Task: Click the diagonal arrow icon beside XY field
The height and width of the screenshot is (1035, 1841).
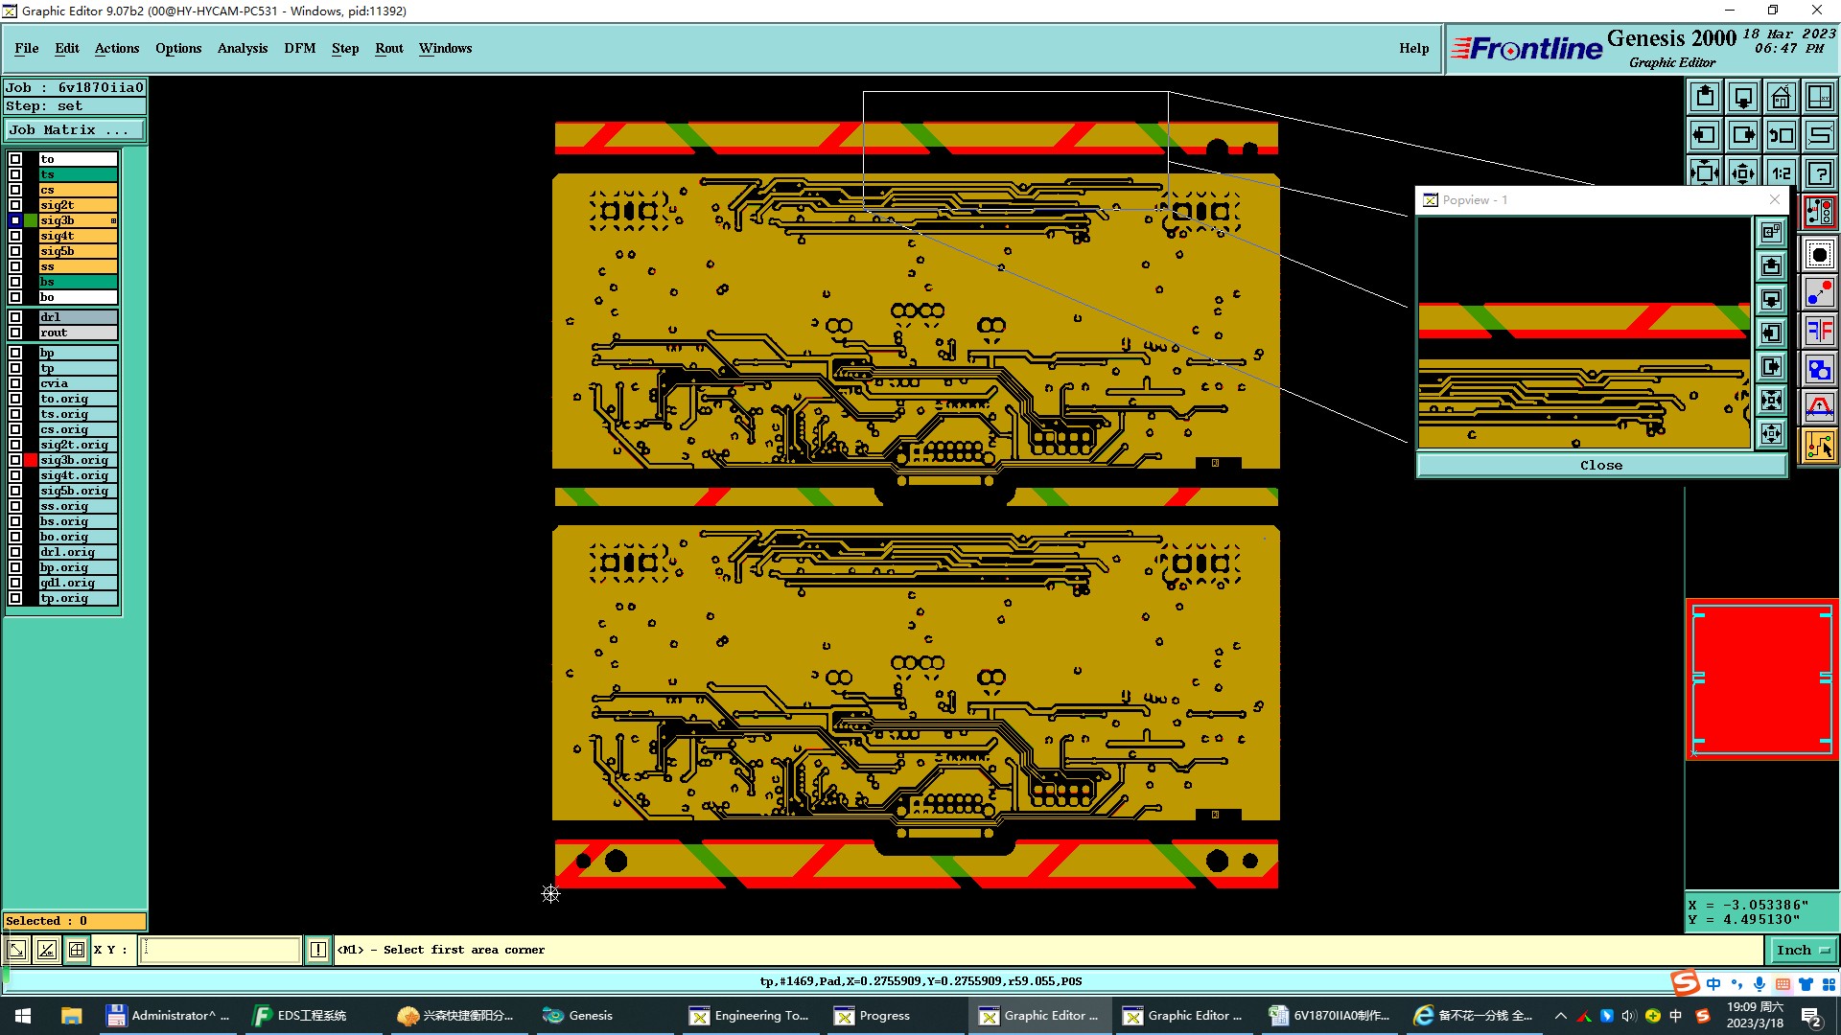Action: tap(17, 950)
